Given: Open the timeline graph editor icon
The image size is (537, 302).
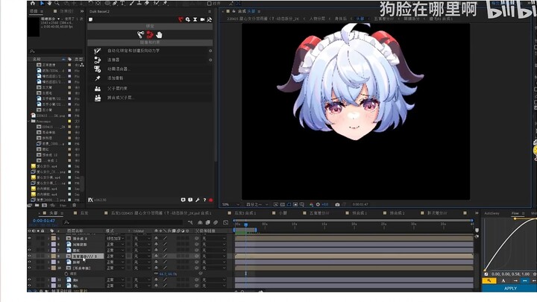Looking at the screenshot, I should 226,222.
